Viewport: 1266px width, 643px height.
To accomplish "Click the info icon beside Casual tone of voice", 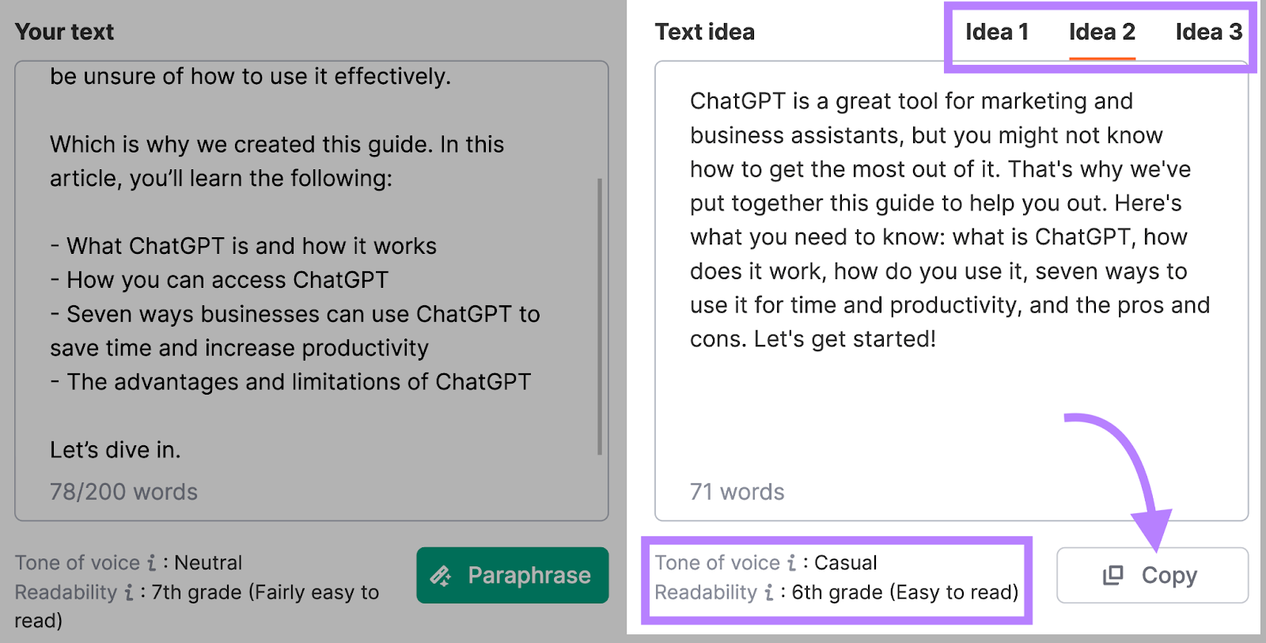I will click(791, 563).
